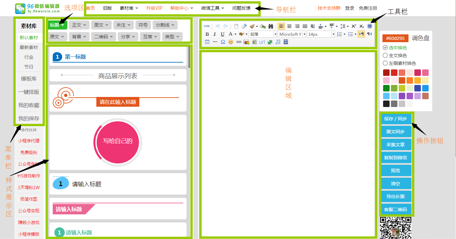Open the 帮助中心 navigation dropdown
The width and height of the screenshot is (456, 239).
tap(182, 8)
